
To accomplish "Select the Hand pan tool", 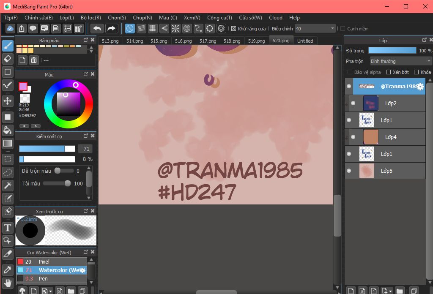I will tap(8, 283).
